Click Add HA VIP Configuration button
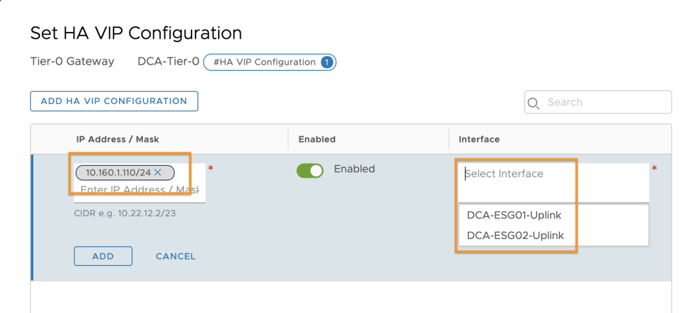 (x=114, y=101)
